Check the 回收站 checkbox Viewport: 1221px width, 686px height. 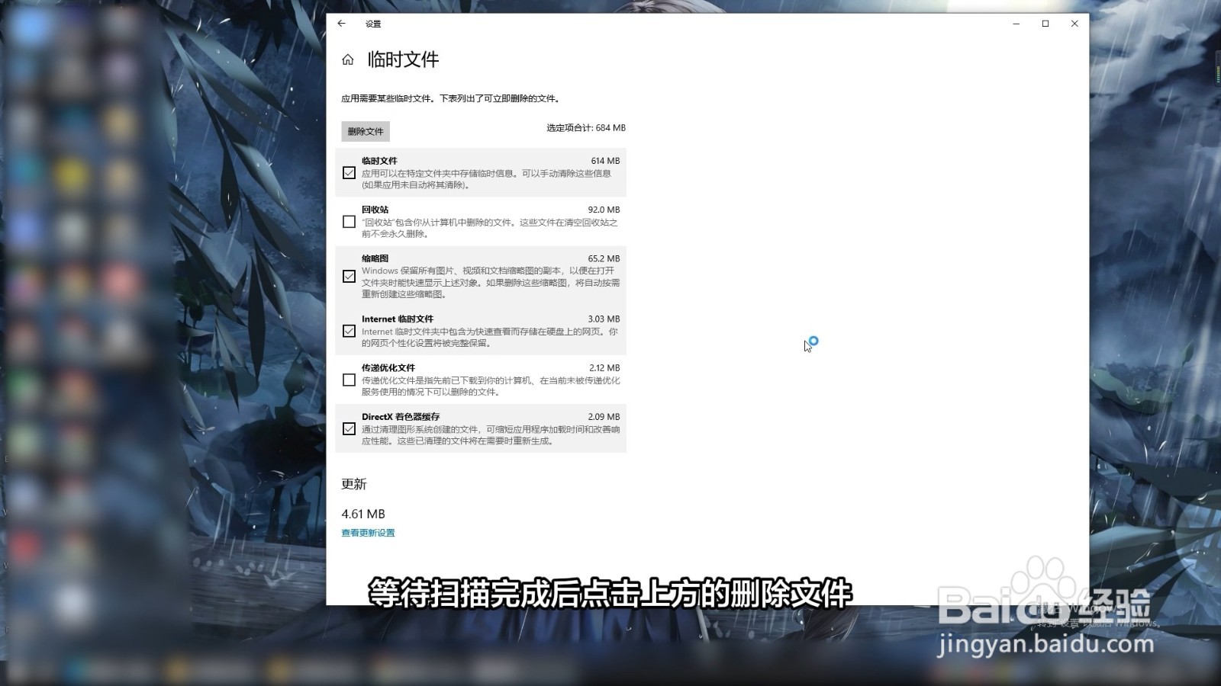coord(349,222)
